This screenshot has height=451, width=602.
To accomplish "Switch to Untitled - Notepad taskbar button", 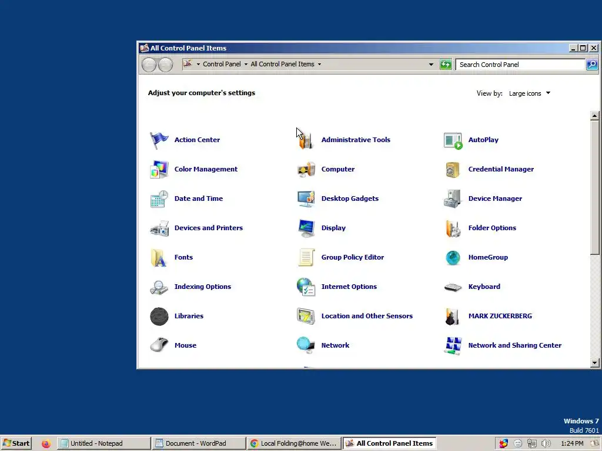I will tap(103, 443).
